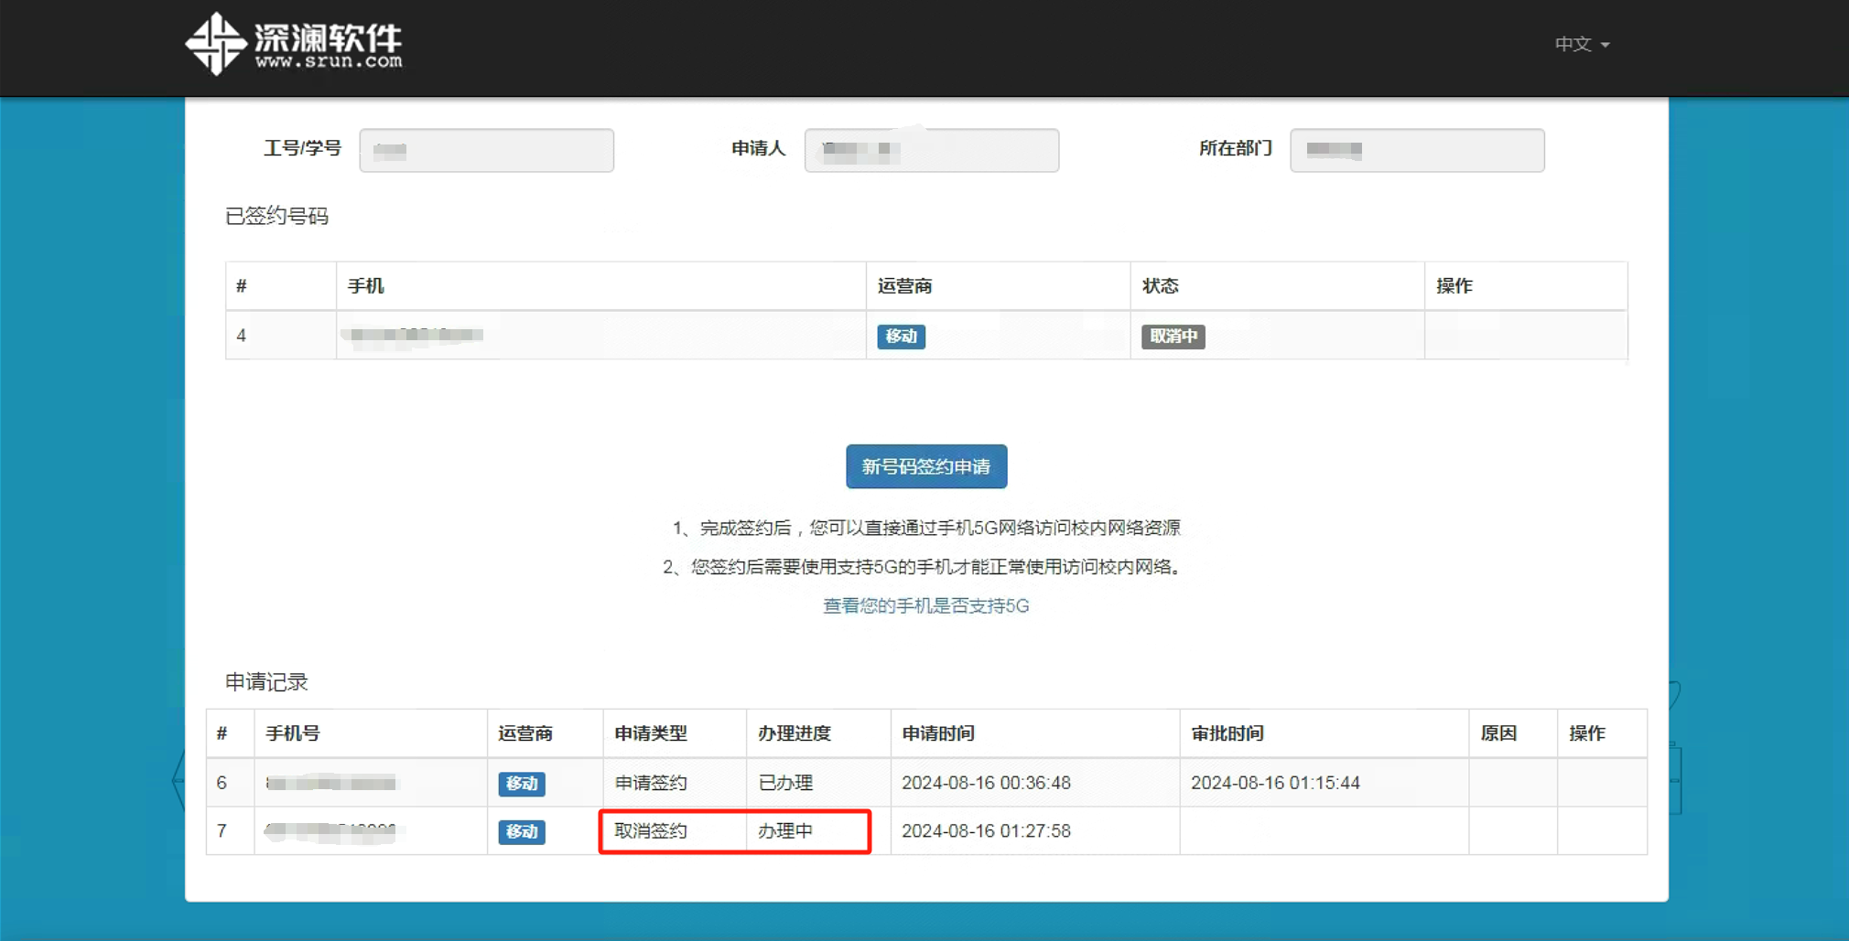The image size is (1849, 941).
Task: Click 移动 badge in record row 6
Action: point(522,784)
